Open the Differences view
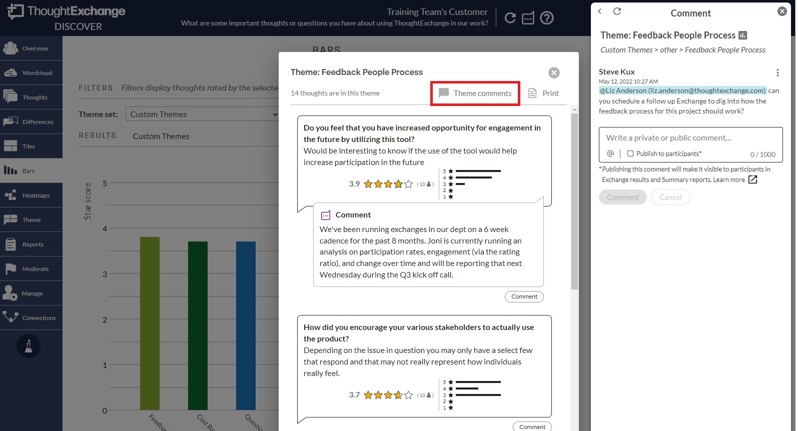Screen dimensions: 798x431 [31, 122]
